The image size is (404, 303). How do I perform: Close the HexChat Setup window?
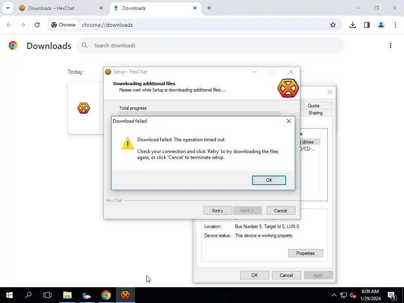point(291,72)
